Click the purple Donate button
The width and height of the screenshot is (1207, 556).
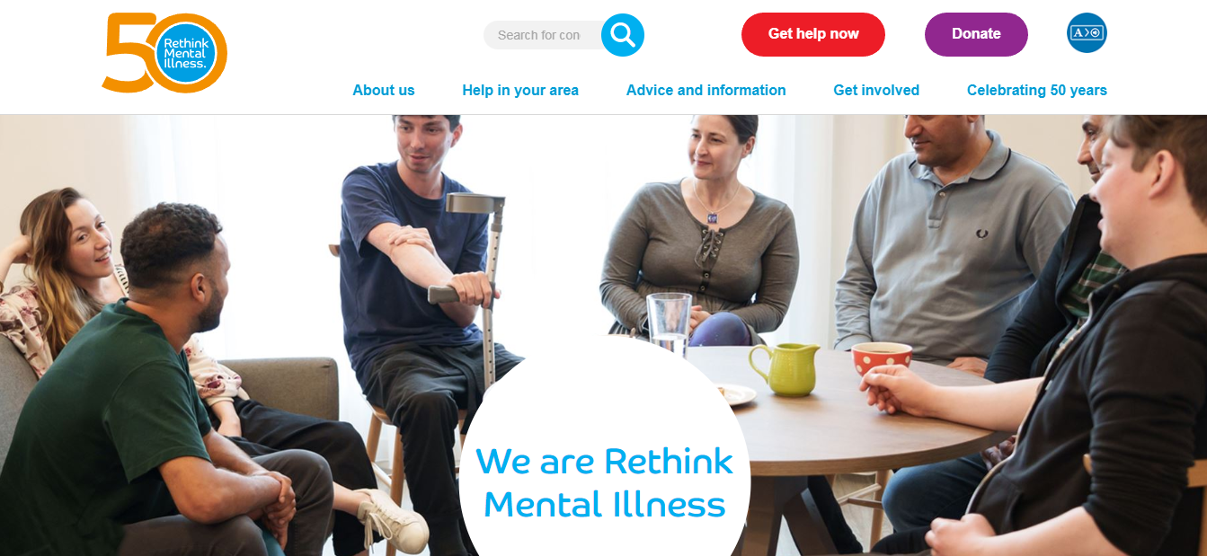point(976,34)
